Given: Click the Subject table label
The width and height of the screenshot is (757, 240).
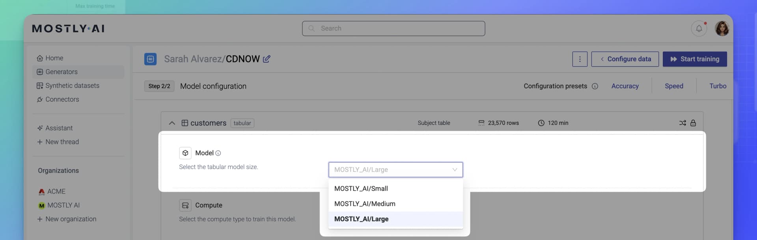Looking at the screenshot, I should (x=434, y=123).
